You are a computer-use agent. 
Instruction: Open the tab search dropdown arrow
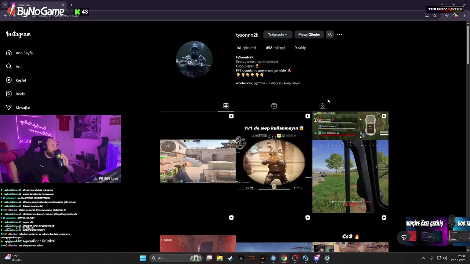(5, 5)
